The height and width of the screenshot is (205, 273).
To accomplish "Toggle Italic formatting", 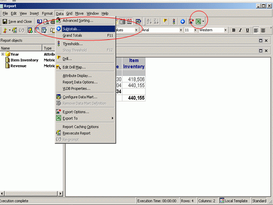I will click(240, 30).
